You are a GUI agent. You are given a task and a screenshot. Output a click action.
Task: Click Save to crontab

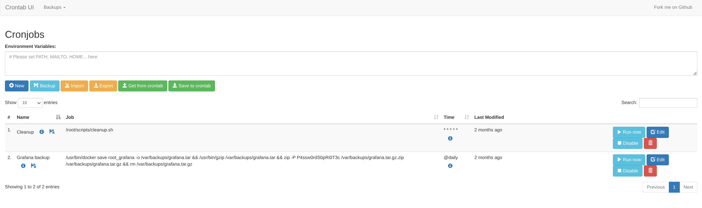click(191, 86)
